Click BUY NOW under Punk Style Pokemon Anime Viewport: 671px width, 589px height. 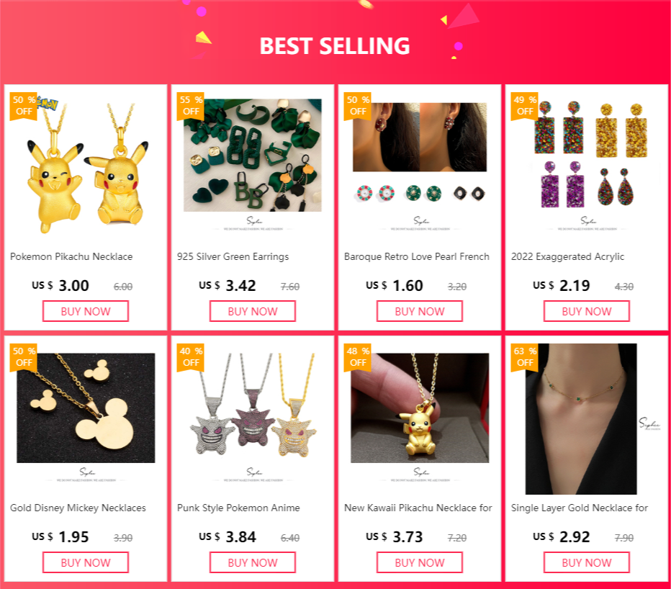point(253,562)
